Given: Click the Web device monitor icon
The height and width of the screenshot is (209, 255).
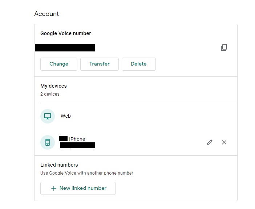Looking at the screenshot, I should point(48,116).
